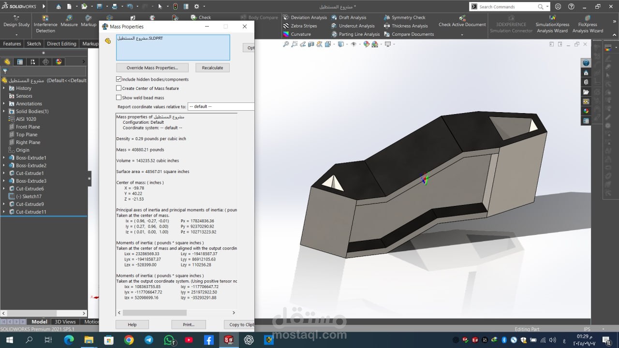Screen dimensions: 619x348
Task: Open the coordinate system default dropdown
Action: [x=221, y=106]
